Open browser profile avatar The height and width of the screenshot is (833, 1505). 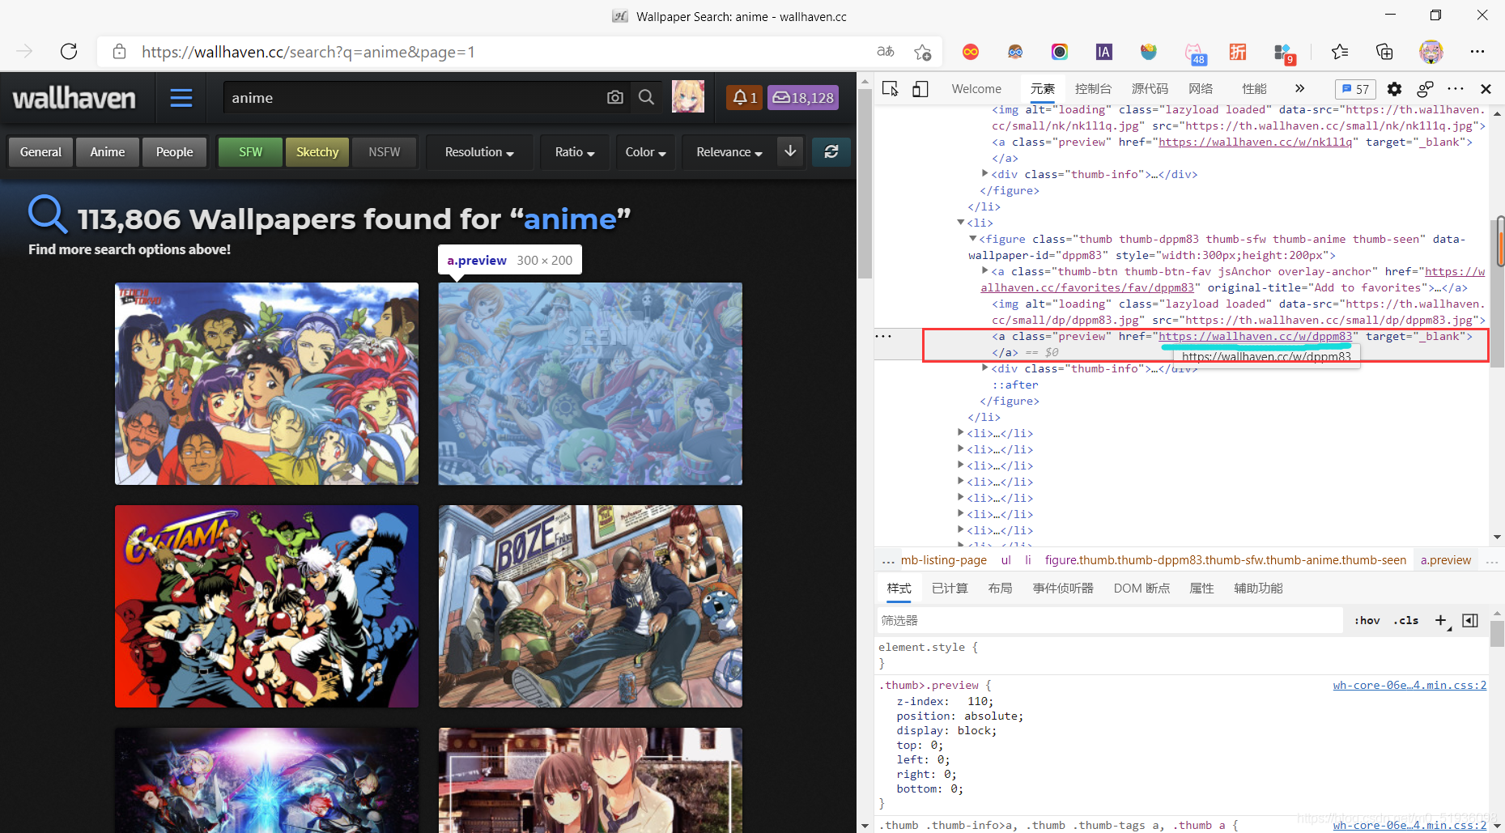click(1431, 52)
